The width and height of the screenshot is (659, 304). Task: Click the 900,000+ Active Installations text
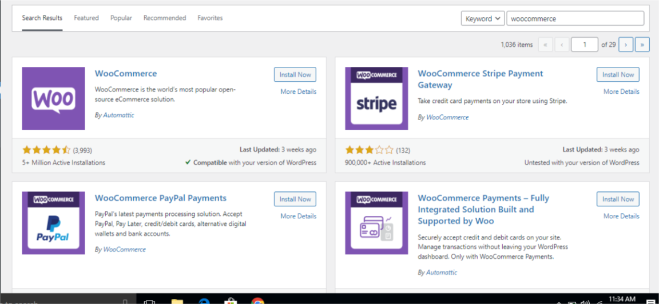(x=386, y=162)
